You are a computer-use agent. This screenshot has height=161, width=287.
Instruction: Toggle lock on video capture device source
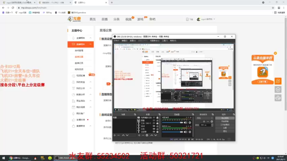coord(157,118)
